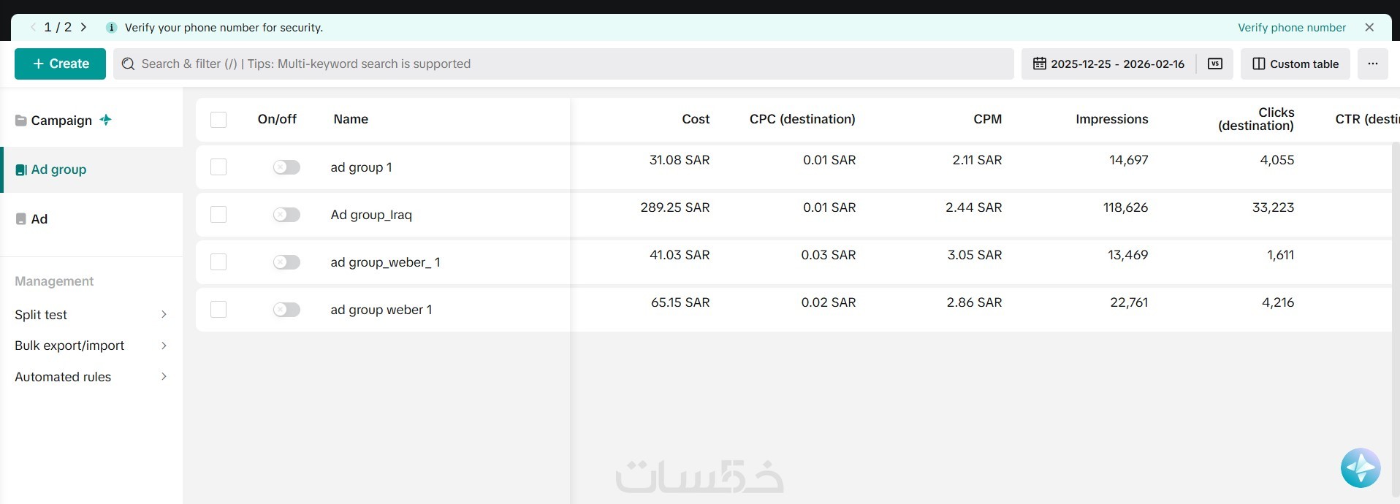Image resolution: width=1400 pixels, height=504 pixels.
Task: Switch to the Campaign tab
Action: point(61,121)
